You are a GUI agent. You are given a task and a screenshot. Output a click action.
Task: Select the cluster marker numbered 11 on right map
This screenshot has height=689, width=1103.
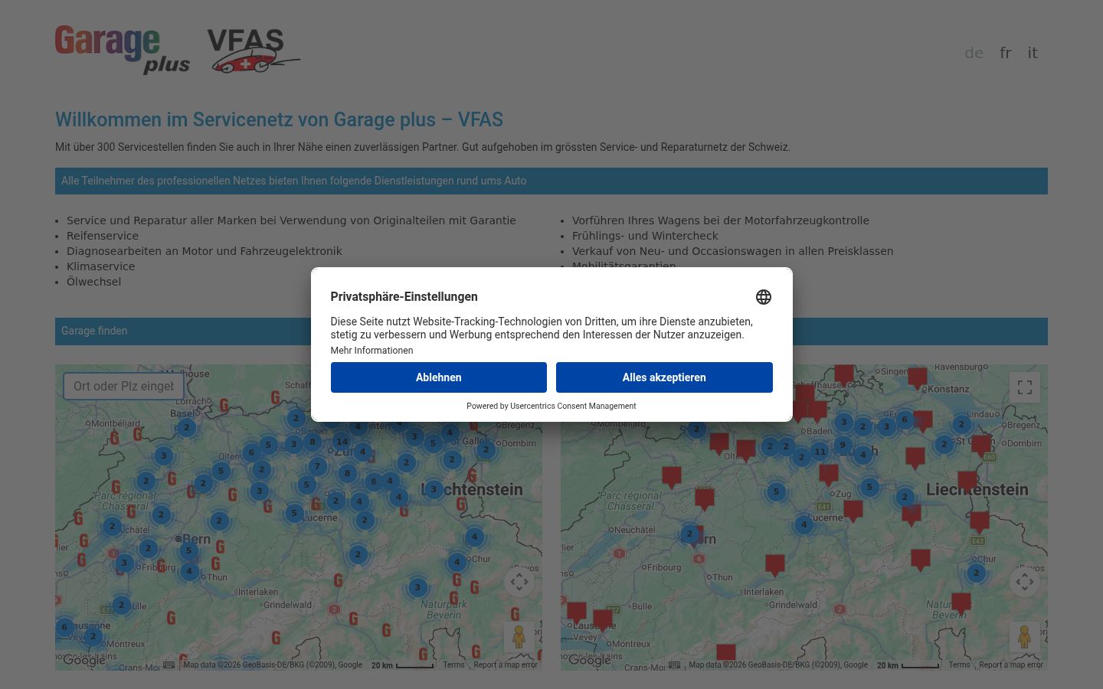coord(820,451)
